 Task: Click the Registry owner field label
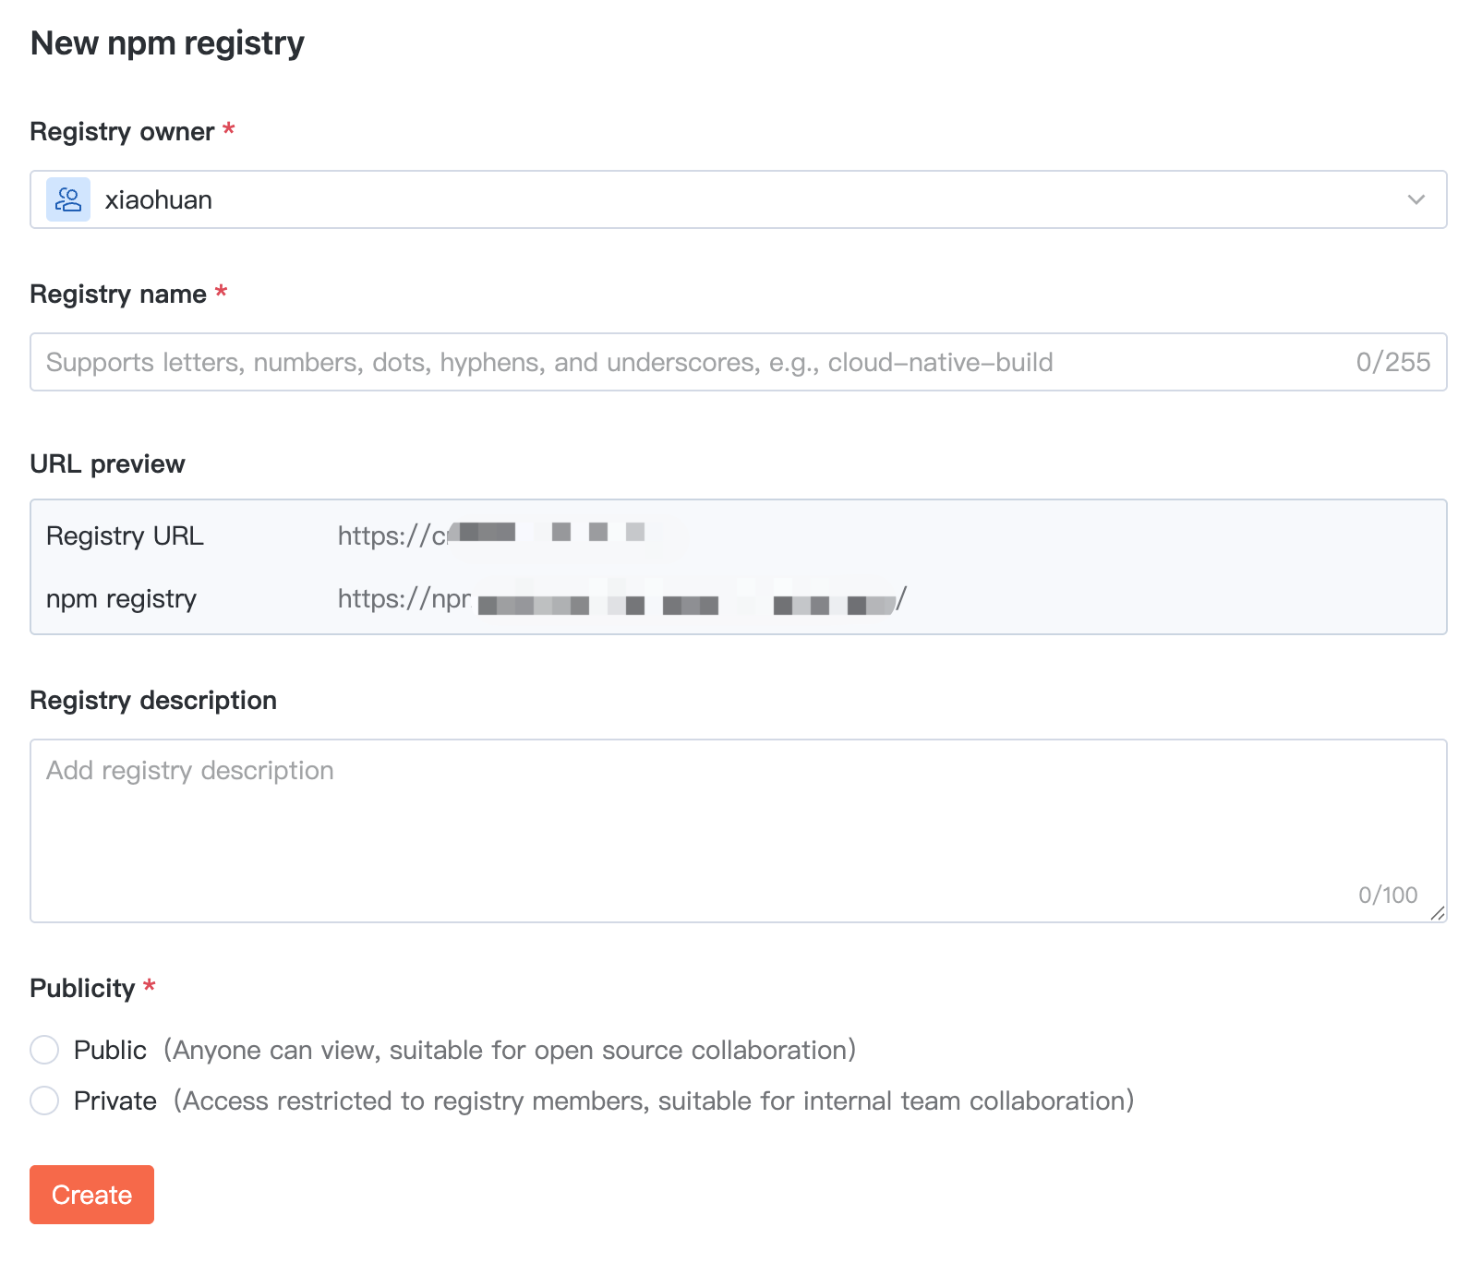(122, 132)
